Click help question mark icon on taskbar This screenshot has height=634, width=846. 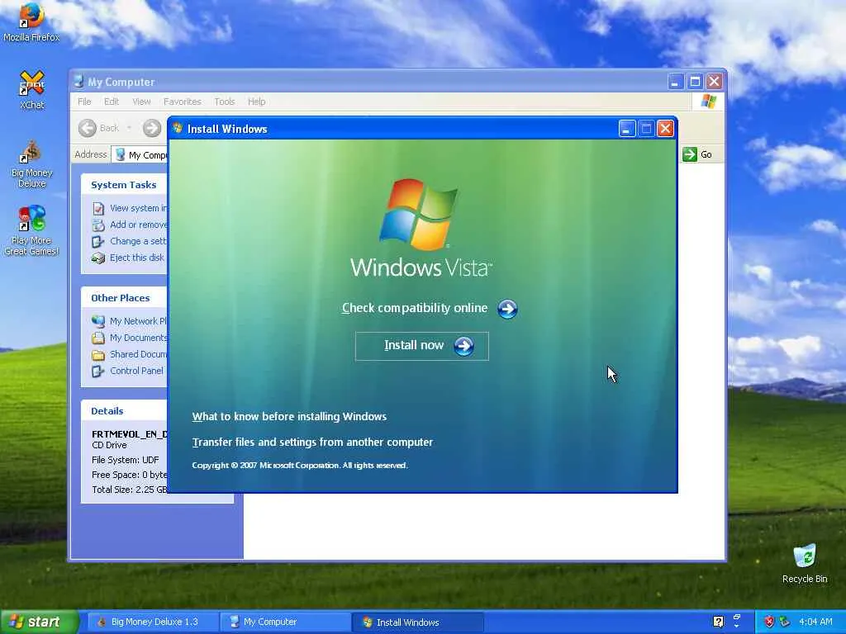718,622
